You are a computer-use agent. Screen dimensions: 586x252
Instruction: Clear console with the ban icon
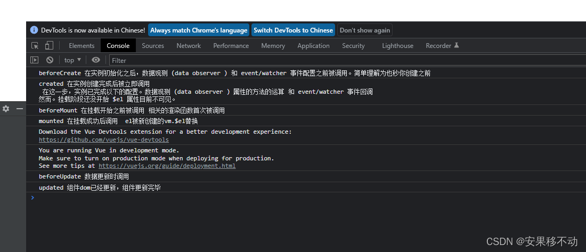click(x=50, y=60)
